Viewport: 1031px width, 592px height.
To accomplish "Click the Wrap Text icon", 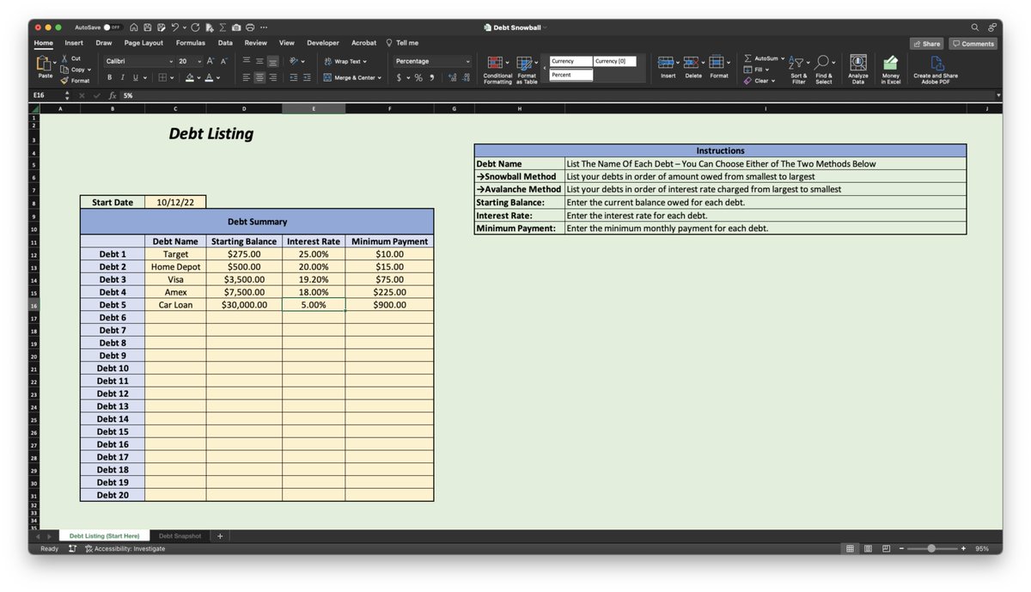I will tap(328, 61).
